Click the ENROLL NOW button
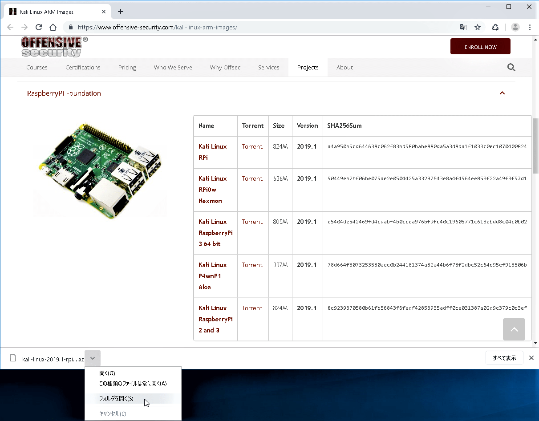The height and width of the screenshot is (421, 539). tap(480, 47)
